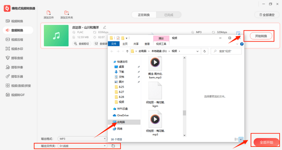
Task: Select 图片 in the navigation pane
Action: tap(119, 82)
